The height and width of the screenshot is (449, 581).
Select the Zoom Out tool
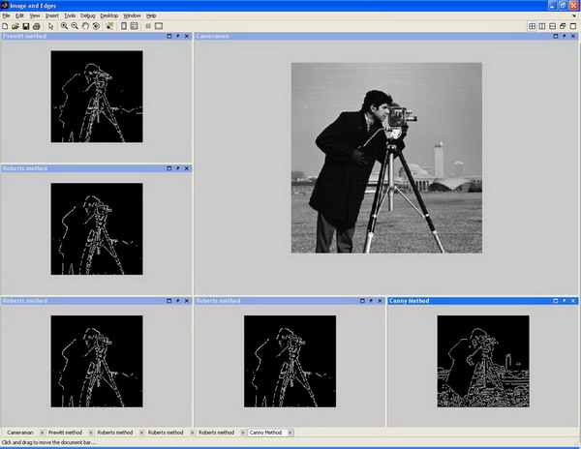point(75,26)
